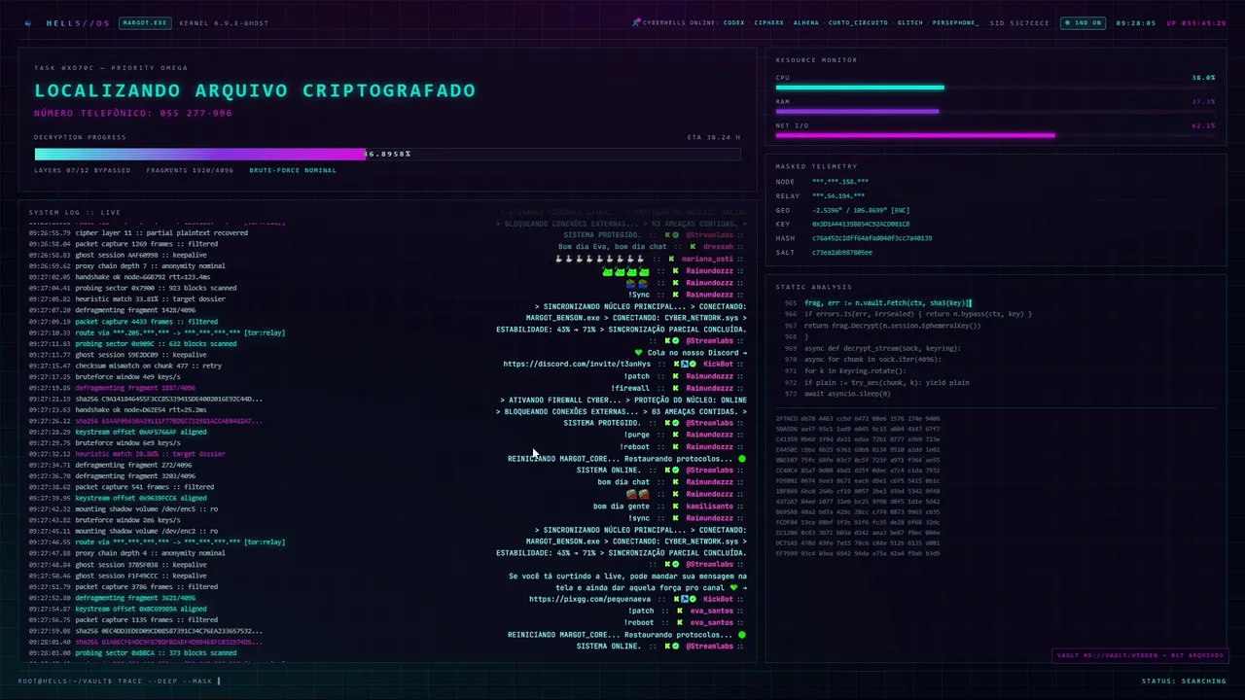
Task: Click the NET I/O usage bar
Action: click(x=995, y=135)
